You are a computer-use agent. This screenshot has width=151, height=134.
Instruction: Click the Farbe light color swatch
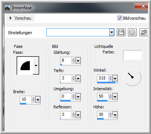[132, 55]
